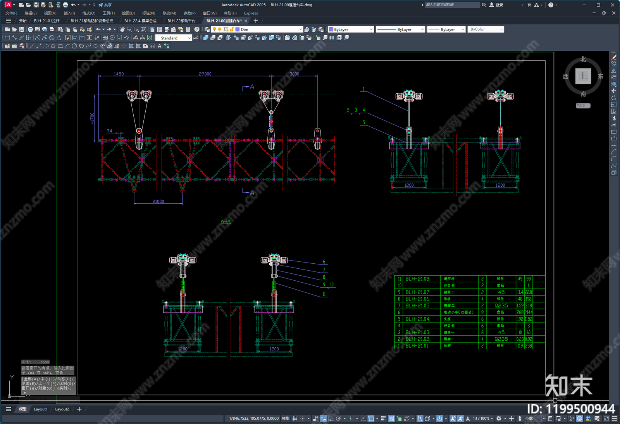Click the Workspace switching gear icon
The width and height of the screenshot is (620, 424).
499,419
